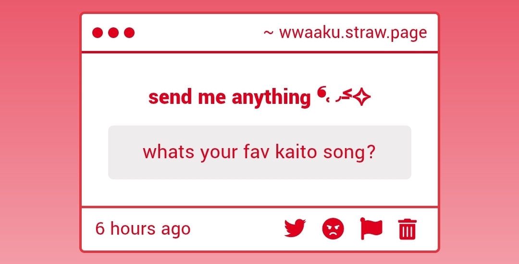Open the wwaaku.straw.page link
This screenshot has width=519, height=264.
tap(353, 33)
